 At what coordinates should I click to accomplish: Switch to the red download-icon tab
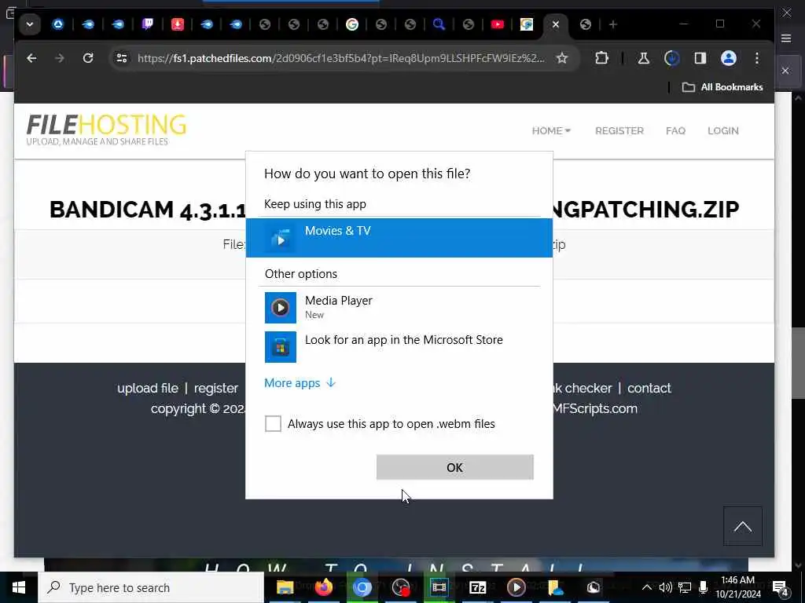177,24
